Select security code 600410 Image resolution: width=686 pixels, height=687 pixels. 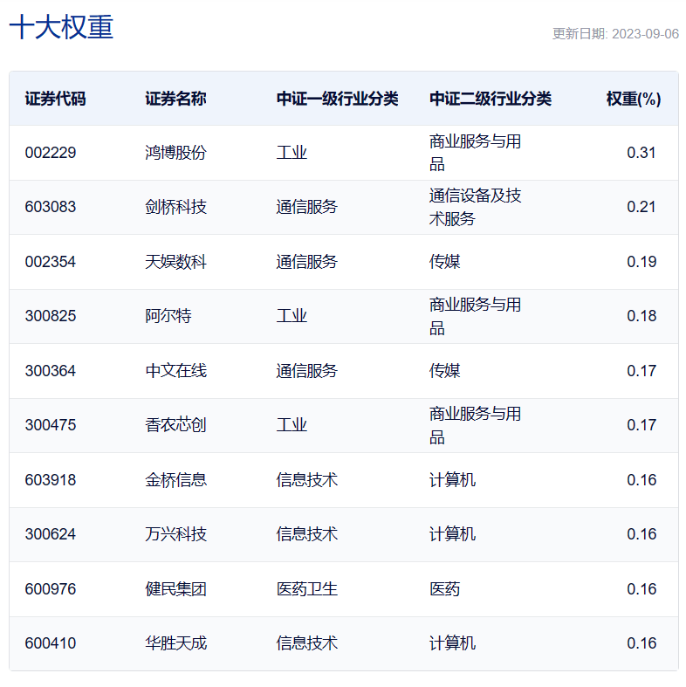pyautogui.click(x=51, y=643)
